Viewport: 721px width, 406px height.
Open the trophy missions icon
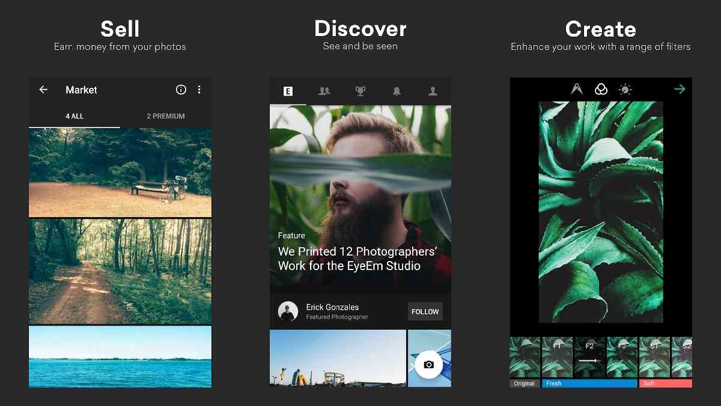click(x=360, y=91)
